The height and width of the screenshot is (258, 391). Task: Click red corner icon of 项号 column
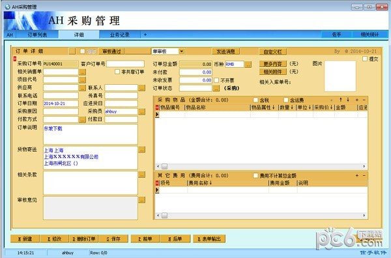157,183
